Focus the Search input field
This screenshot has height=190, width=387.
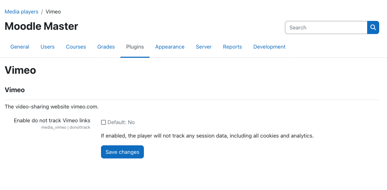[326, 27]
